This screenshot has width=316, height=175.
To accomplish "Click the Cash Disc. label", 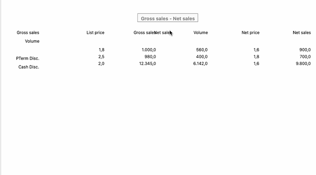I will (28, 67).
